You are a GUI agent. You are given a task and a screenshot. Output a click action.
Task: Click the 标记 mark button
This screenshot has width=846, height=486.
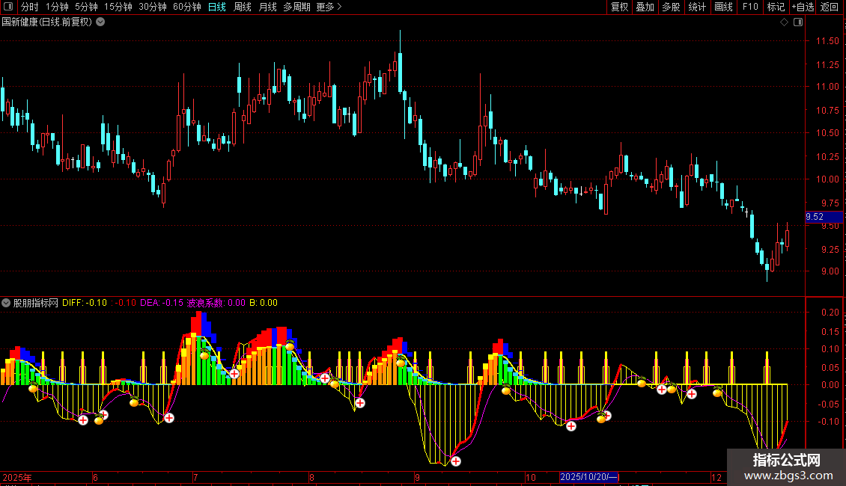776,7
